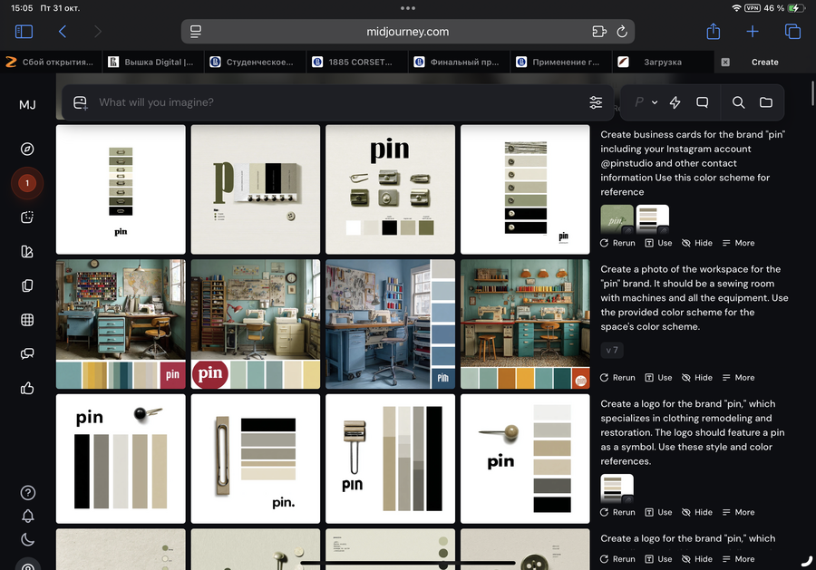Hide the first pin logo job

click(x=697, y=512)
